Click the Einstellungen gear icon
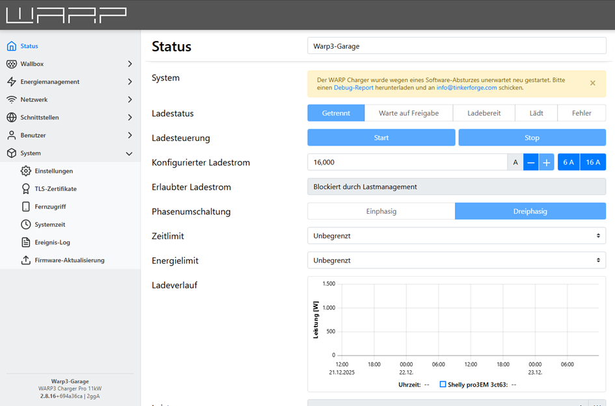Screen dimensions: 615x406 pos(26,171)
